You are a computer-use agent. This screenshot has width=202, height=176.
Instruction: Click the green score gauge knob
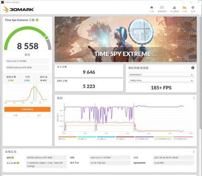(46, 38)
